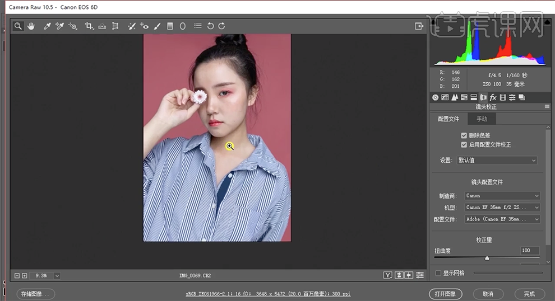Select the Transform tool
Viewport: 555px width, 301px height.
coord(115,26)
